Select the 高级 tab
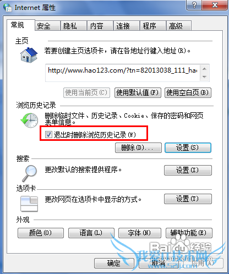Image resolution: width=229 pixels, height=274 pixels. click(x=179, y=26)
